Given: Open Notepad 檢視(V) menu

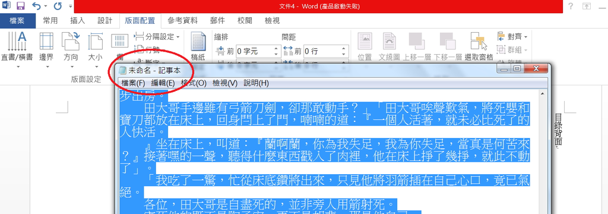Looking at the screenshot, I should [224, 83].
